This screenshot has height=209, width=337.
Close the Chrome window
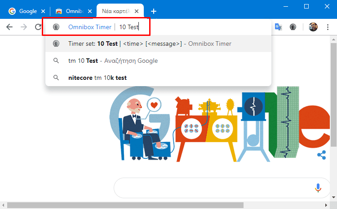[x=327, y=6]
